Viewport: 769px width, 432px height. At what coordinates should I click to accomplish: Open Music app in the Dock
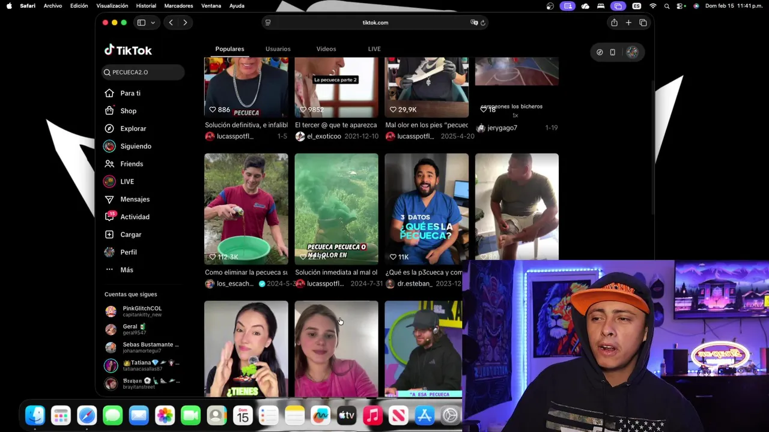pos(372,415)
